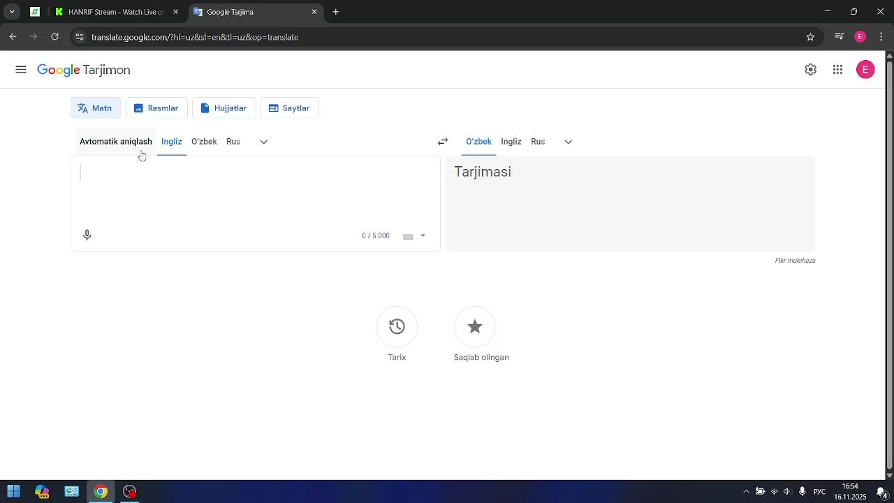Open Tarix history icon
The height and width of the screenshot is (503, 894).
pos(397,327)
